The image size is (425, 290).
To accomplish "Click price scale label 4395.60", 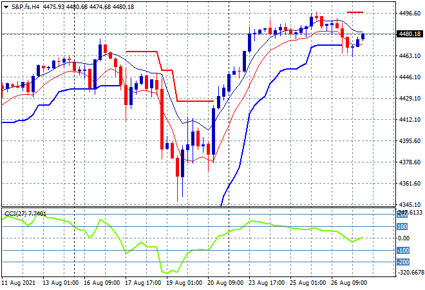I will [x=410, y=140].
